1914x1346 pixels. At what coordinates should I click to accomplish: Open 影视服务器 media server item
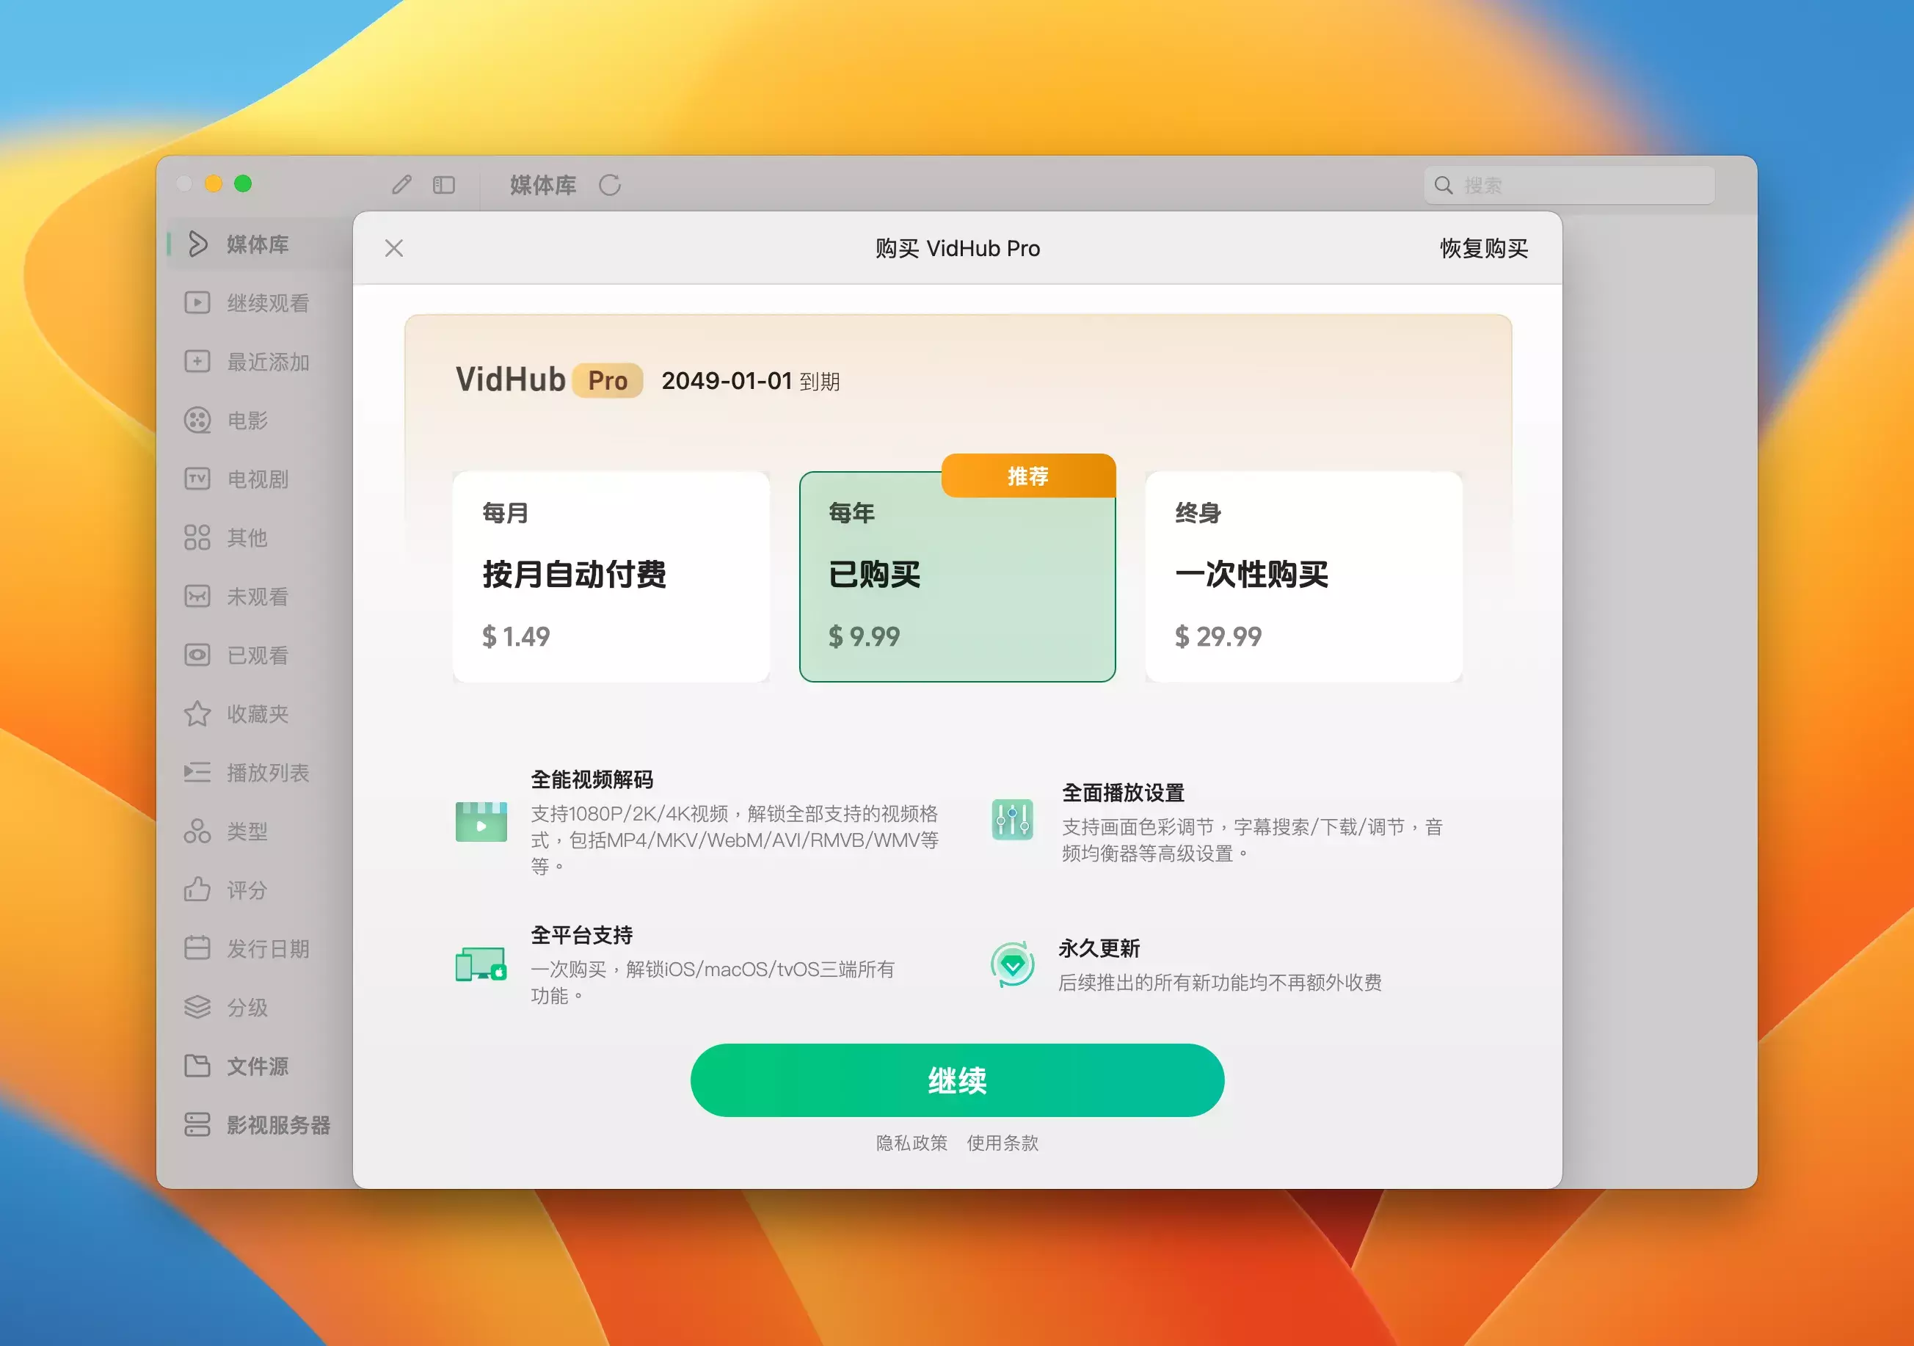(x=277, y=1125)
